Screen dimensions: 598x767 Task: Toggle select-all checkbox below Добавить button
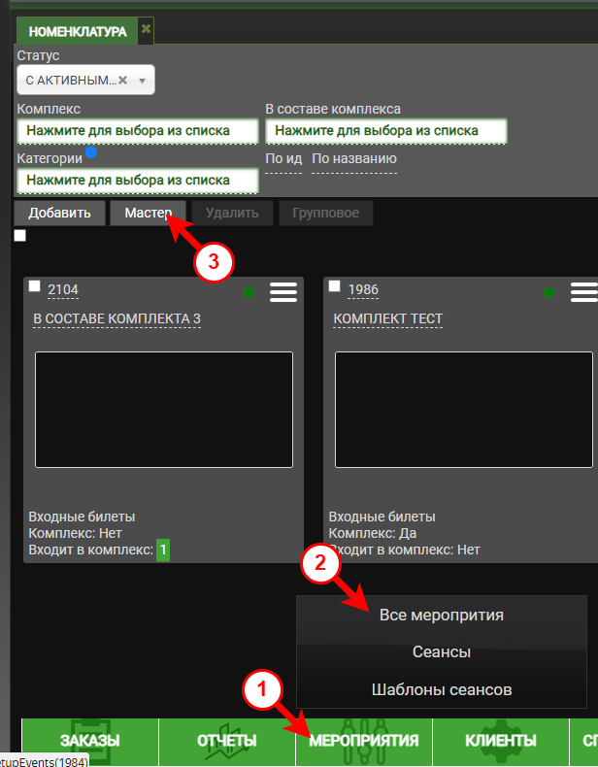point(20,236)
